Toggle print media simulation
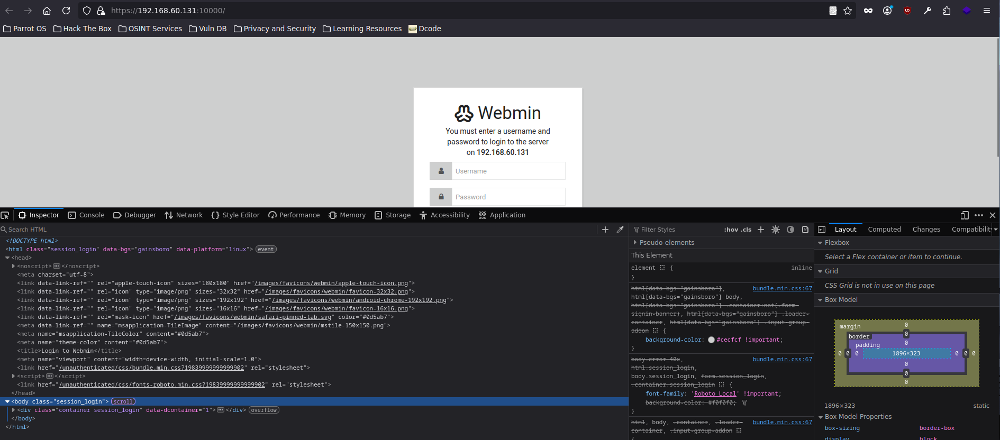1000x440 pixels. coord(805,230)
